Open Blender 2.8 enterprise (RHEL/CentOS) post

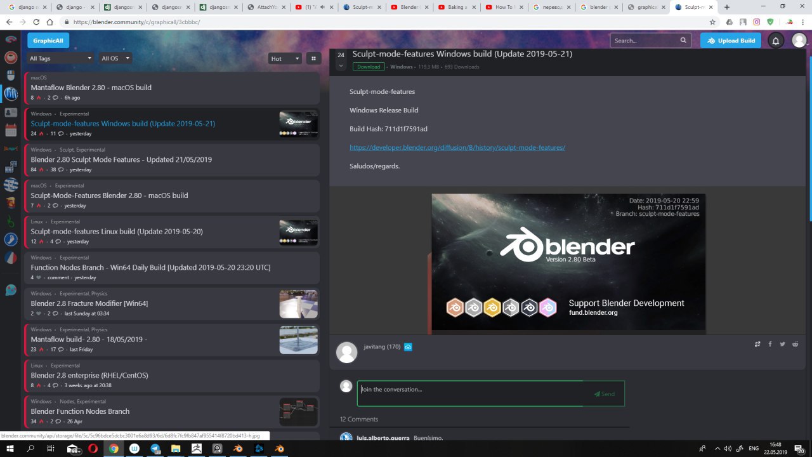coord(89,375)
